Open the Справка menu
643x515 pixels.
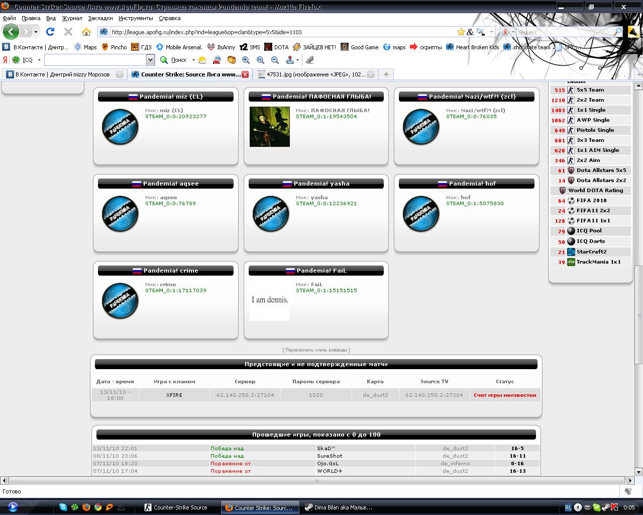coord(169,18)
